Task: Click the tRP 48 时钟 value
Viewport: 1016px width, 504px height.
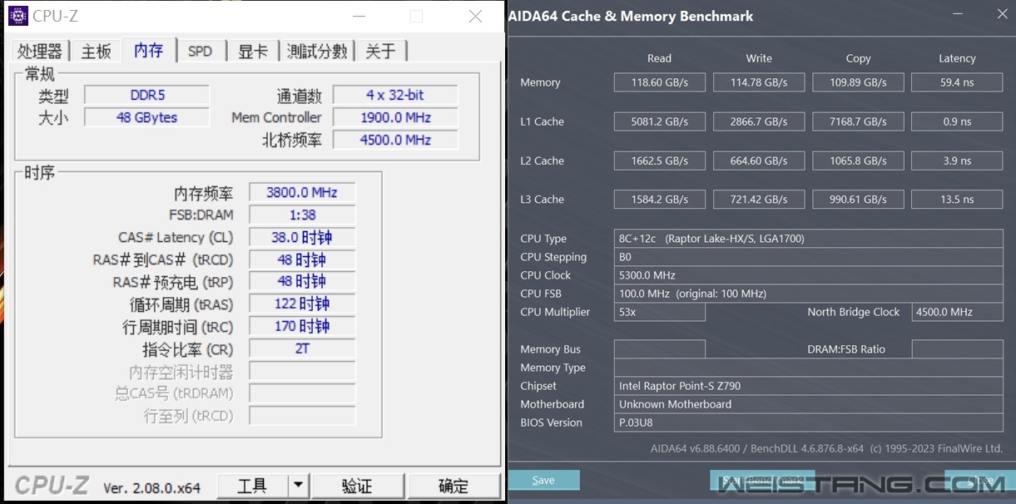Action: click(x=302, y=281)
